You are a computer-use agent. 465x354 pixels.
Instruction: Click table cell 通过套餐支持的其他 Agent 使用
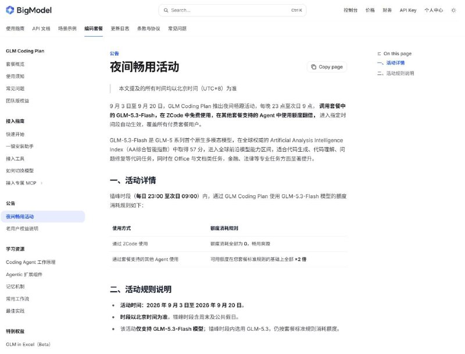pyautogui.click(x=145, y=259)
